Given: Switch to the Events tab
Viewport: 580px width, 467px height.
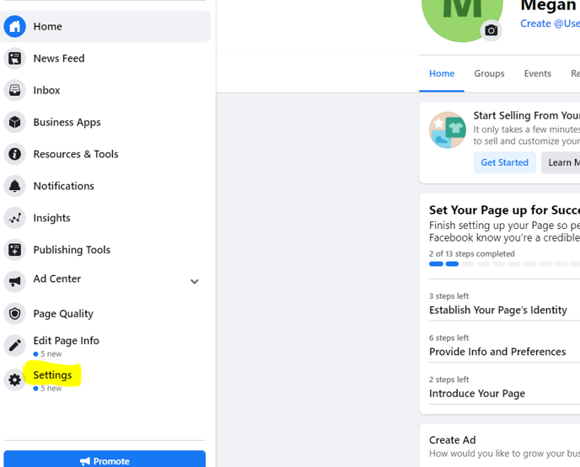Looking at the screenshot, I should point(538,73).
